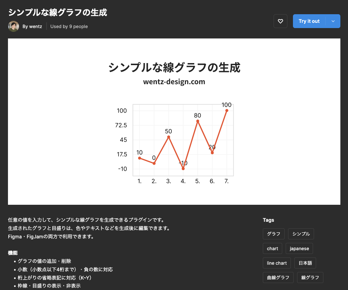
Task: Select the chart tag
Action: (x=272, y=248)
